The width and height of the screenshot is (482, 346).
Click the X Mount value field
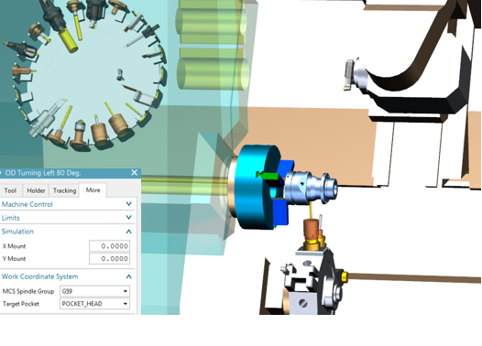pos(109,246)
